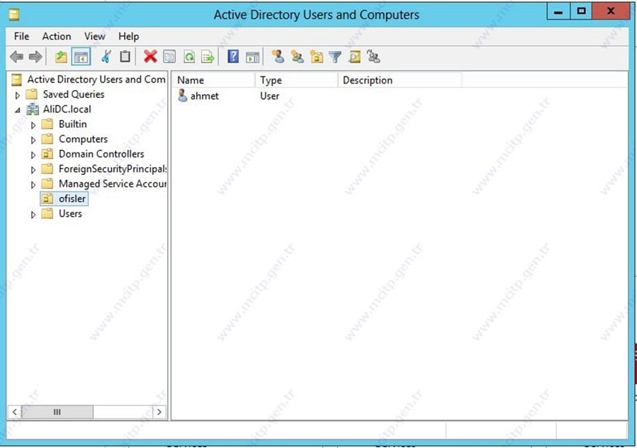
Task: Click the green Refresh icon
Action: click(x=189, y=56)
